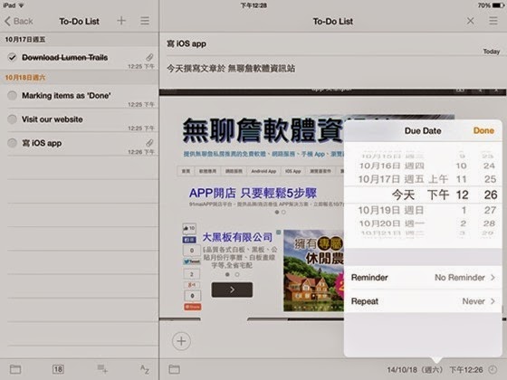Tap the Tweet button in webpage
The width and height of the screenshot is (507, 380).
pos(192,261)
